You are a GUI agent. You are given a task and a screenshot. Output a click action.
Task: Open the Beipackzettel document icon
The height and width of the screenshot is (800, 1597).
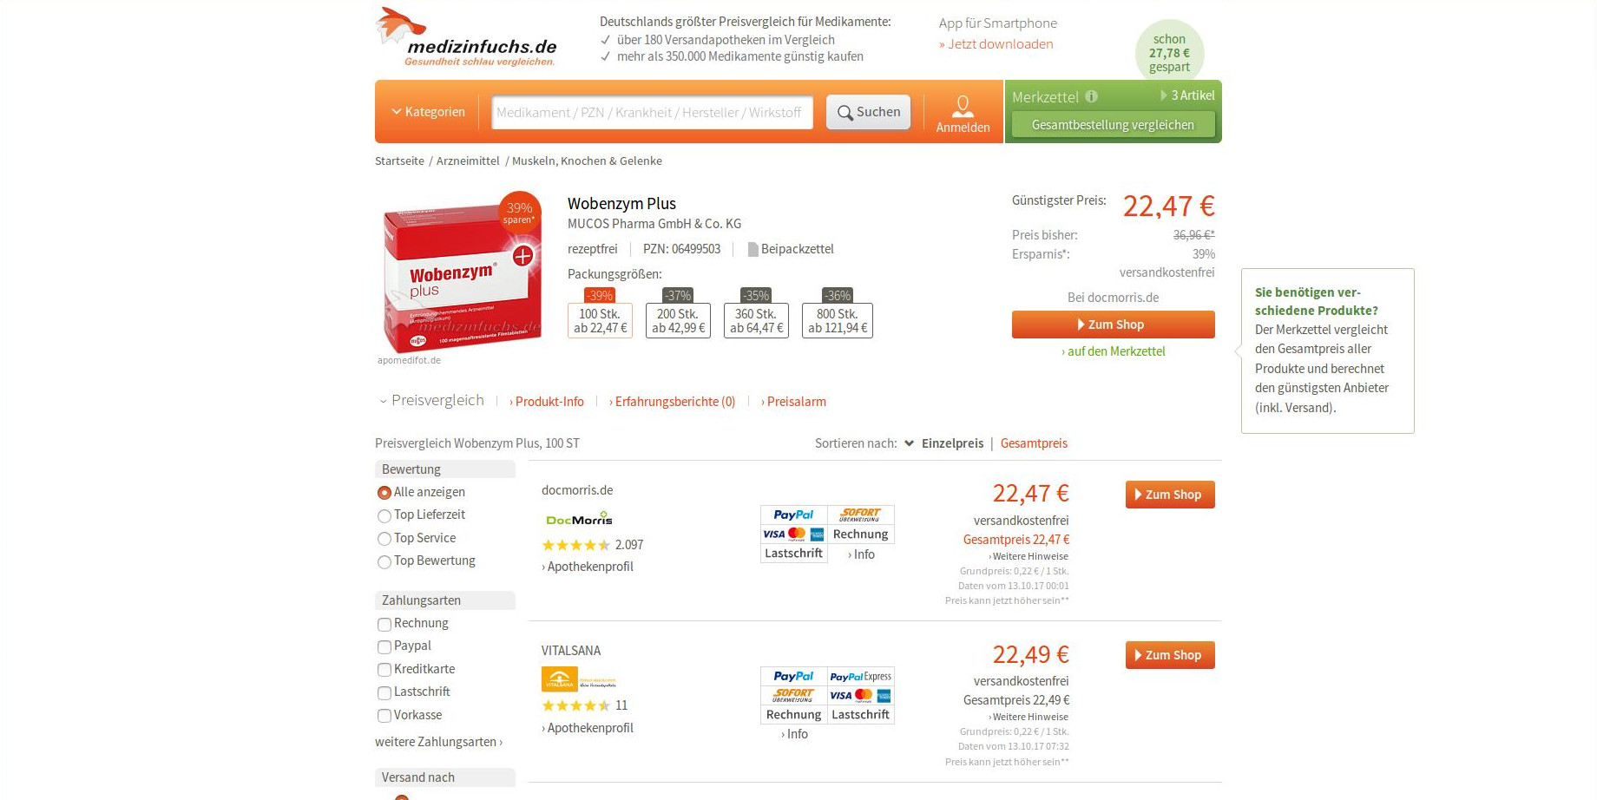click(x=752, y=250)
